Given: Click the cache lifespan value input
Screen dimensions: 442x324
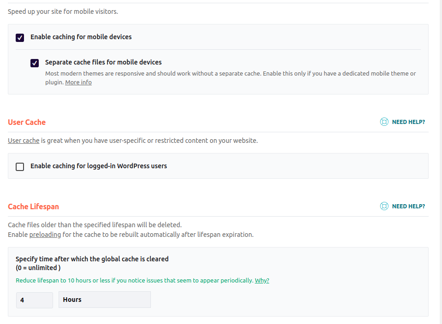Looking at the screenshot, I should [x=34, y=300].
